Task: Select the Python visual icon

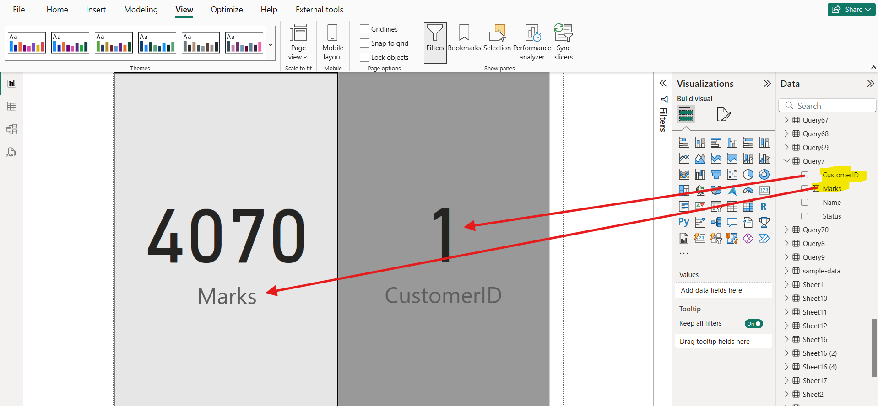Action: [683, 223]
